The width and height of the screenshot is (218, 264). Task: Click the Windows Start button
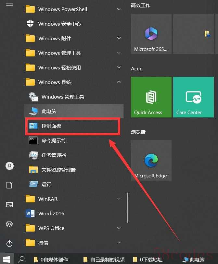coord(6,259)
